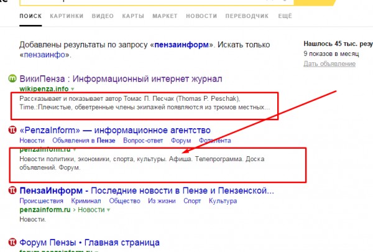The height and width of the screenshot is (252, 373).
Task: Open the Происшествия sitelink
Action: pyautogui.click(x=42, y=201)
